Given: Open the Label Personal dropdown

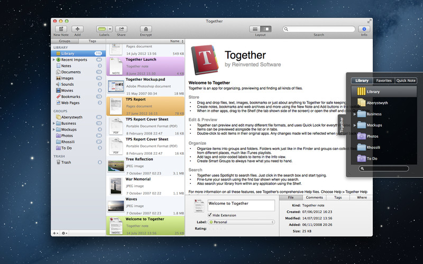Looking at the screenshot, I should click(242, 222).
